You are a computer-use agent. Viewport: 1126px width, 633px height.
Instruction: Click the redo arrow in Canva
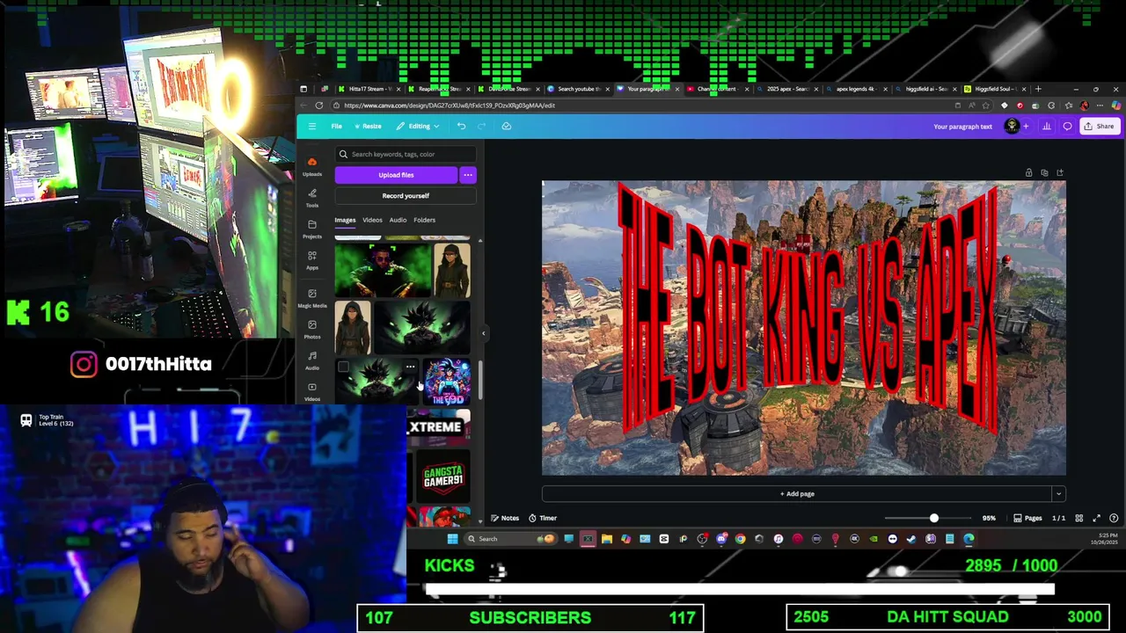pos(481,127)
